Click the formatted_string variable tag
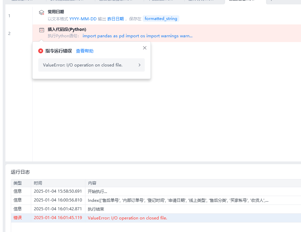This screenshot has width=301, height=232. [x=161, y=19]
